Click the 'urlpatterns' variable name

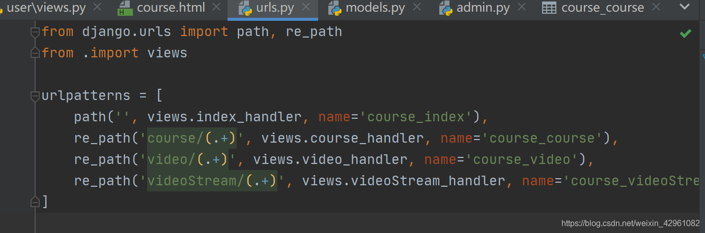[x=86, y=95]
